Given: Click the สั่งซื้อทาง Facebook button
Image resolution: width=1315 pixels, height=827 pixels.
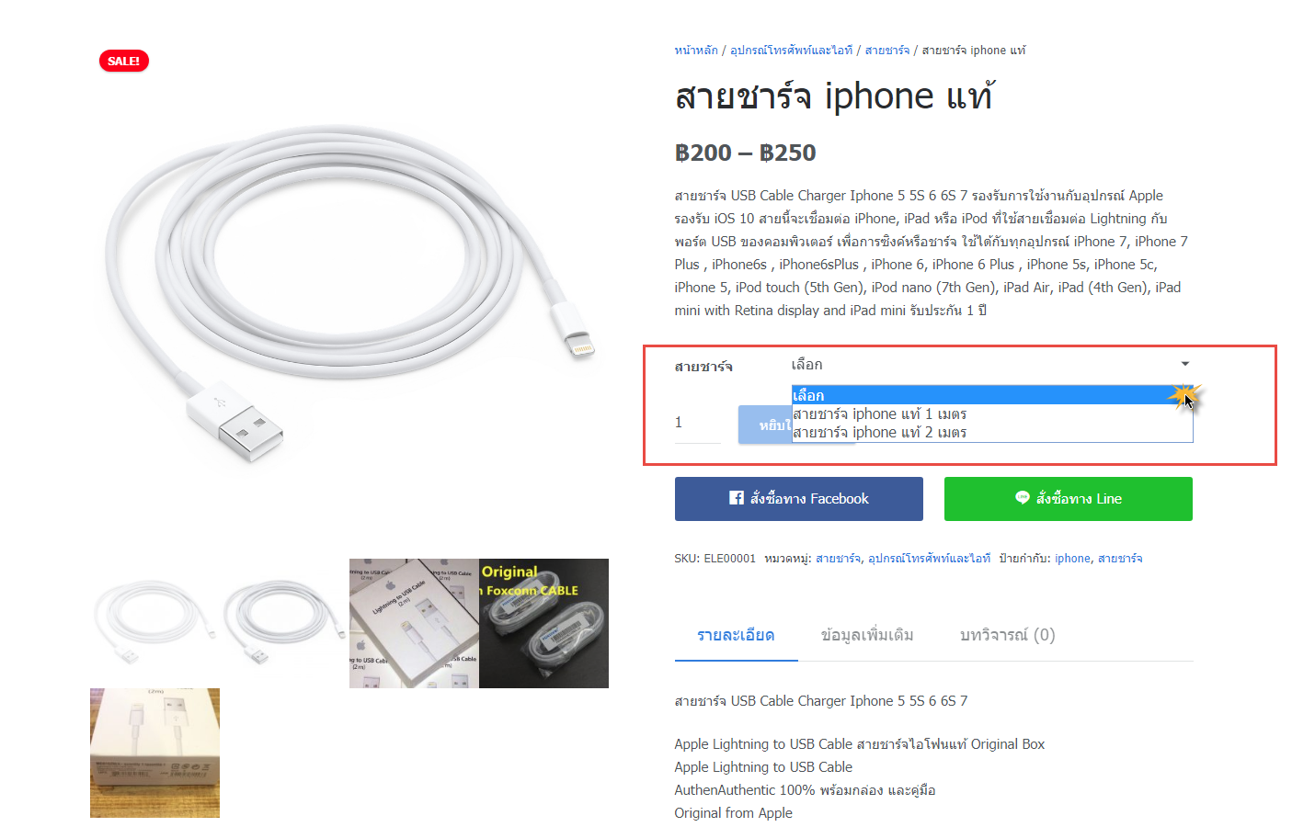Looking at the screenshot, I should point(798,499).
